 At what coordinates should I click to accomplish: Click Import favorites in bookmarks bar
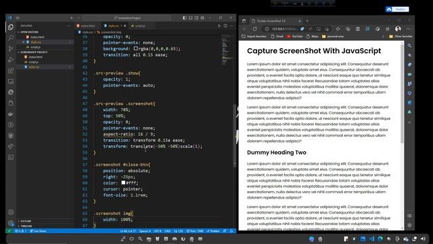point(254,36)
